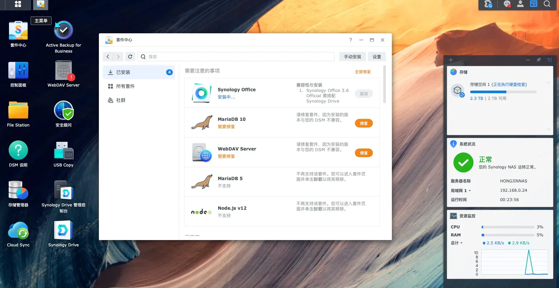The height and width of the screenshot is (288, 559).
Task: Open Synology Drive Admin Console icon
Action: 64,190
